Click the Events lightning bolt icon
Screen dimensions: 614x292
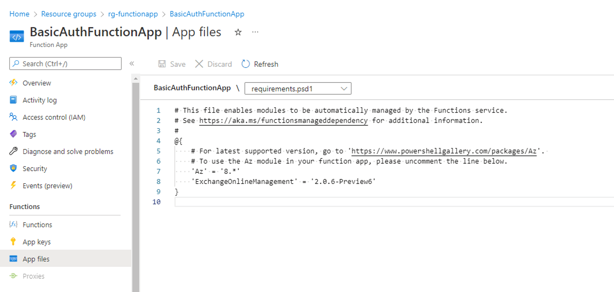tap(14, 186)
